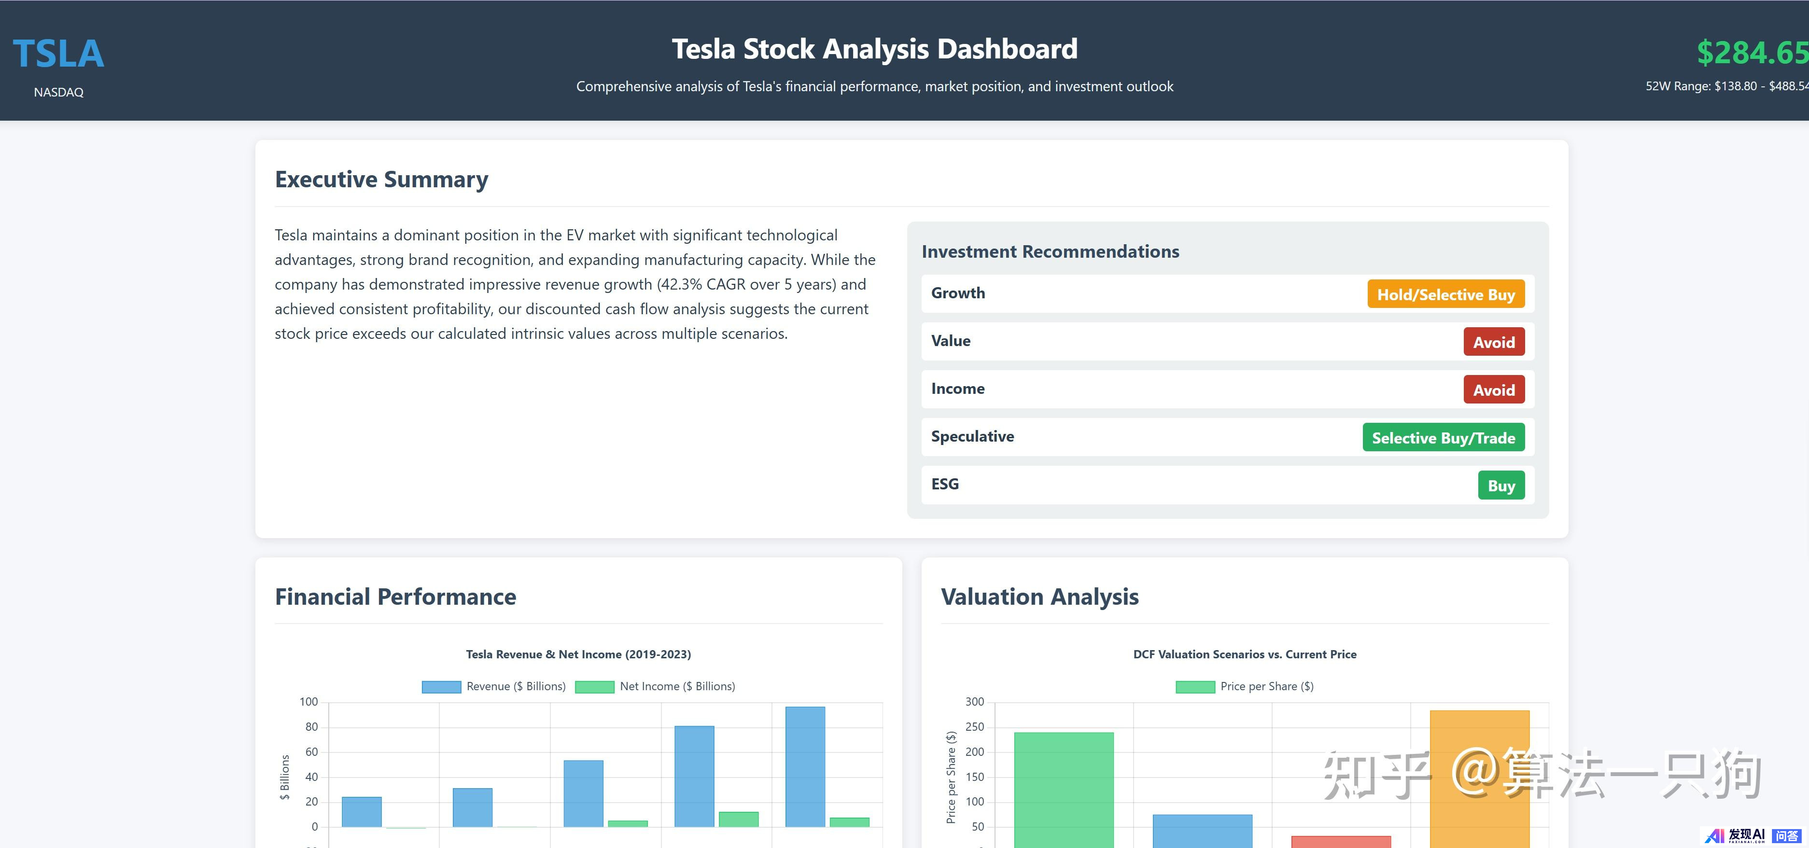Screen dimensions: 1809x848
Task: Click the first green DCF valuation bar
Action: coord(1063,790)
